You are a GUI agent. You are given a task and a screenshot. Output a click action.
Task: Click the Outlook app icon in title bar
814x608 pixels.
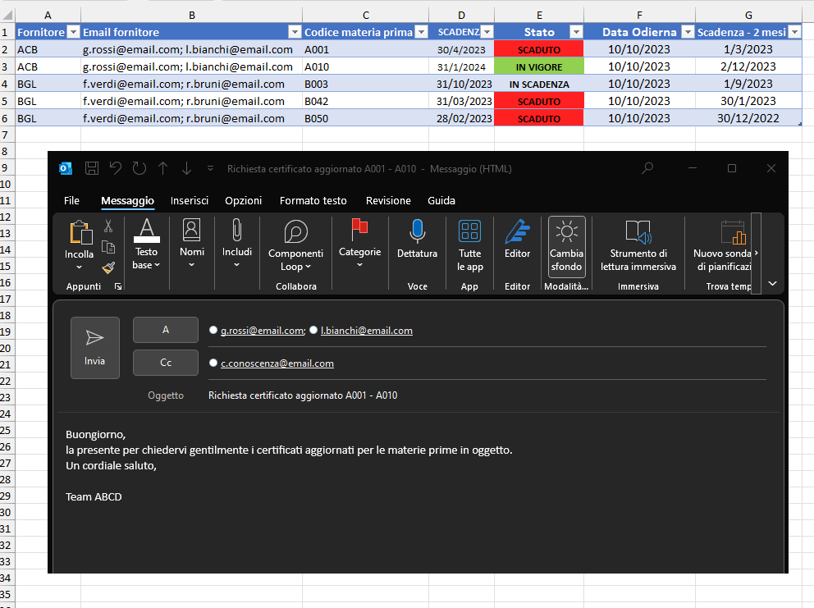point(66,168)
